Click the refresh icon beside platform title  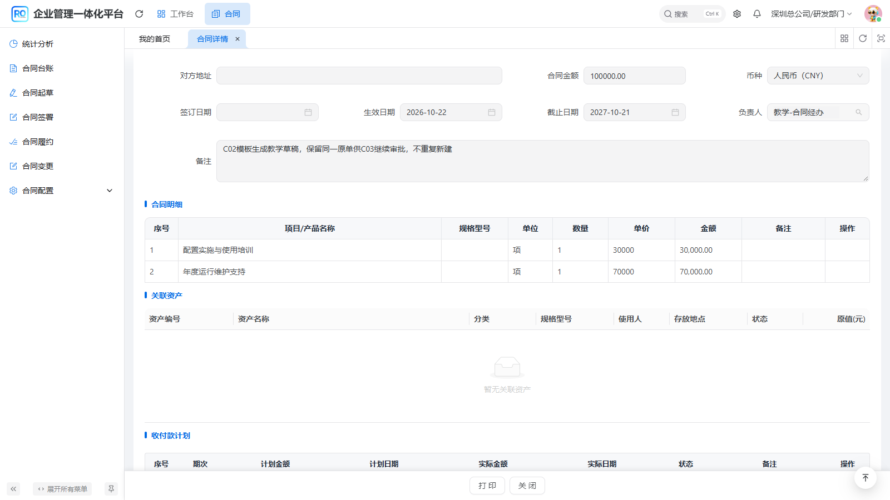[139, 14]
